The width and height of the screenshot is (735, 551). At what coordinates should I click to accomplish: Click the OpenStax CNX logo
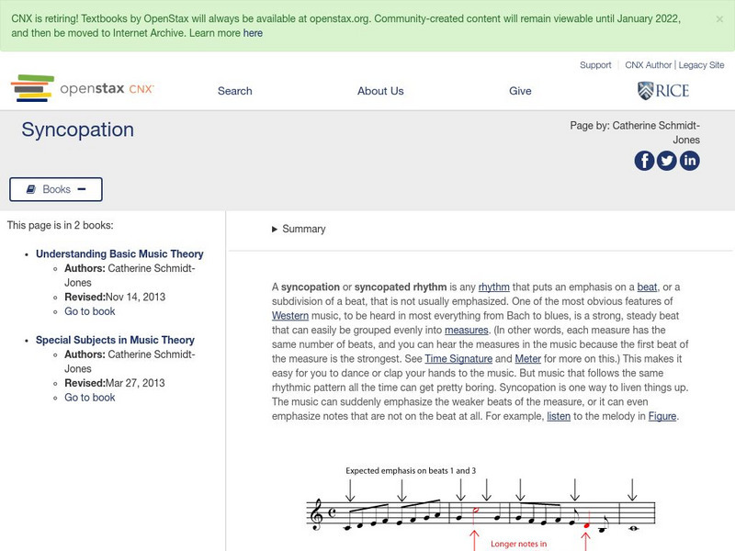pyautogui.click(x=83, y=89)
